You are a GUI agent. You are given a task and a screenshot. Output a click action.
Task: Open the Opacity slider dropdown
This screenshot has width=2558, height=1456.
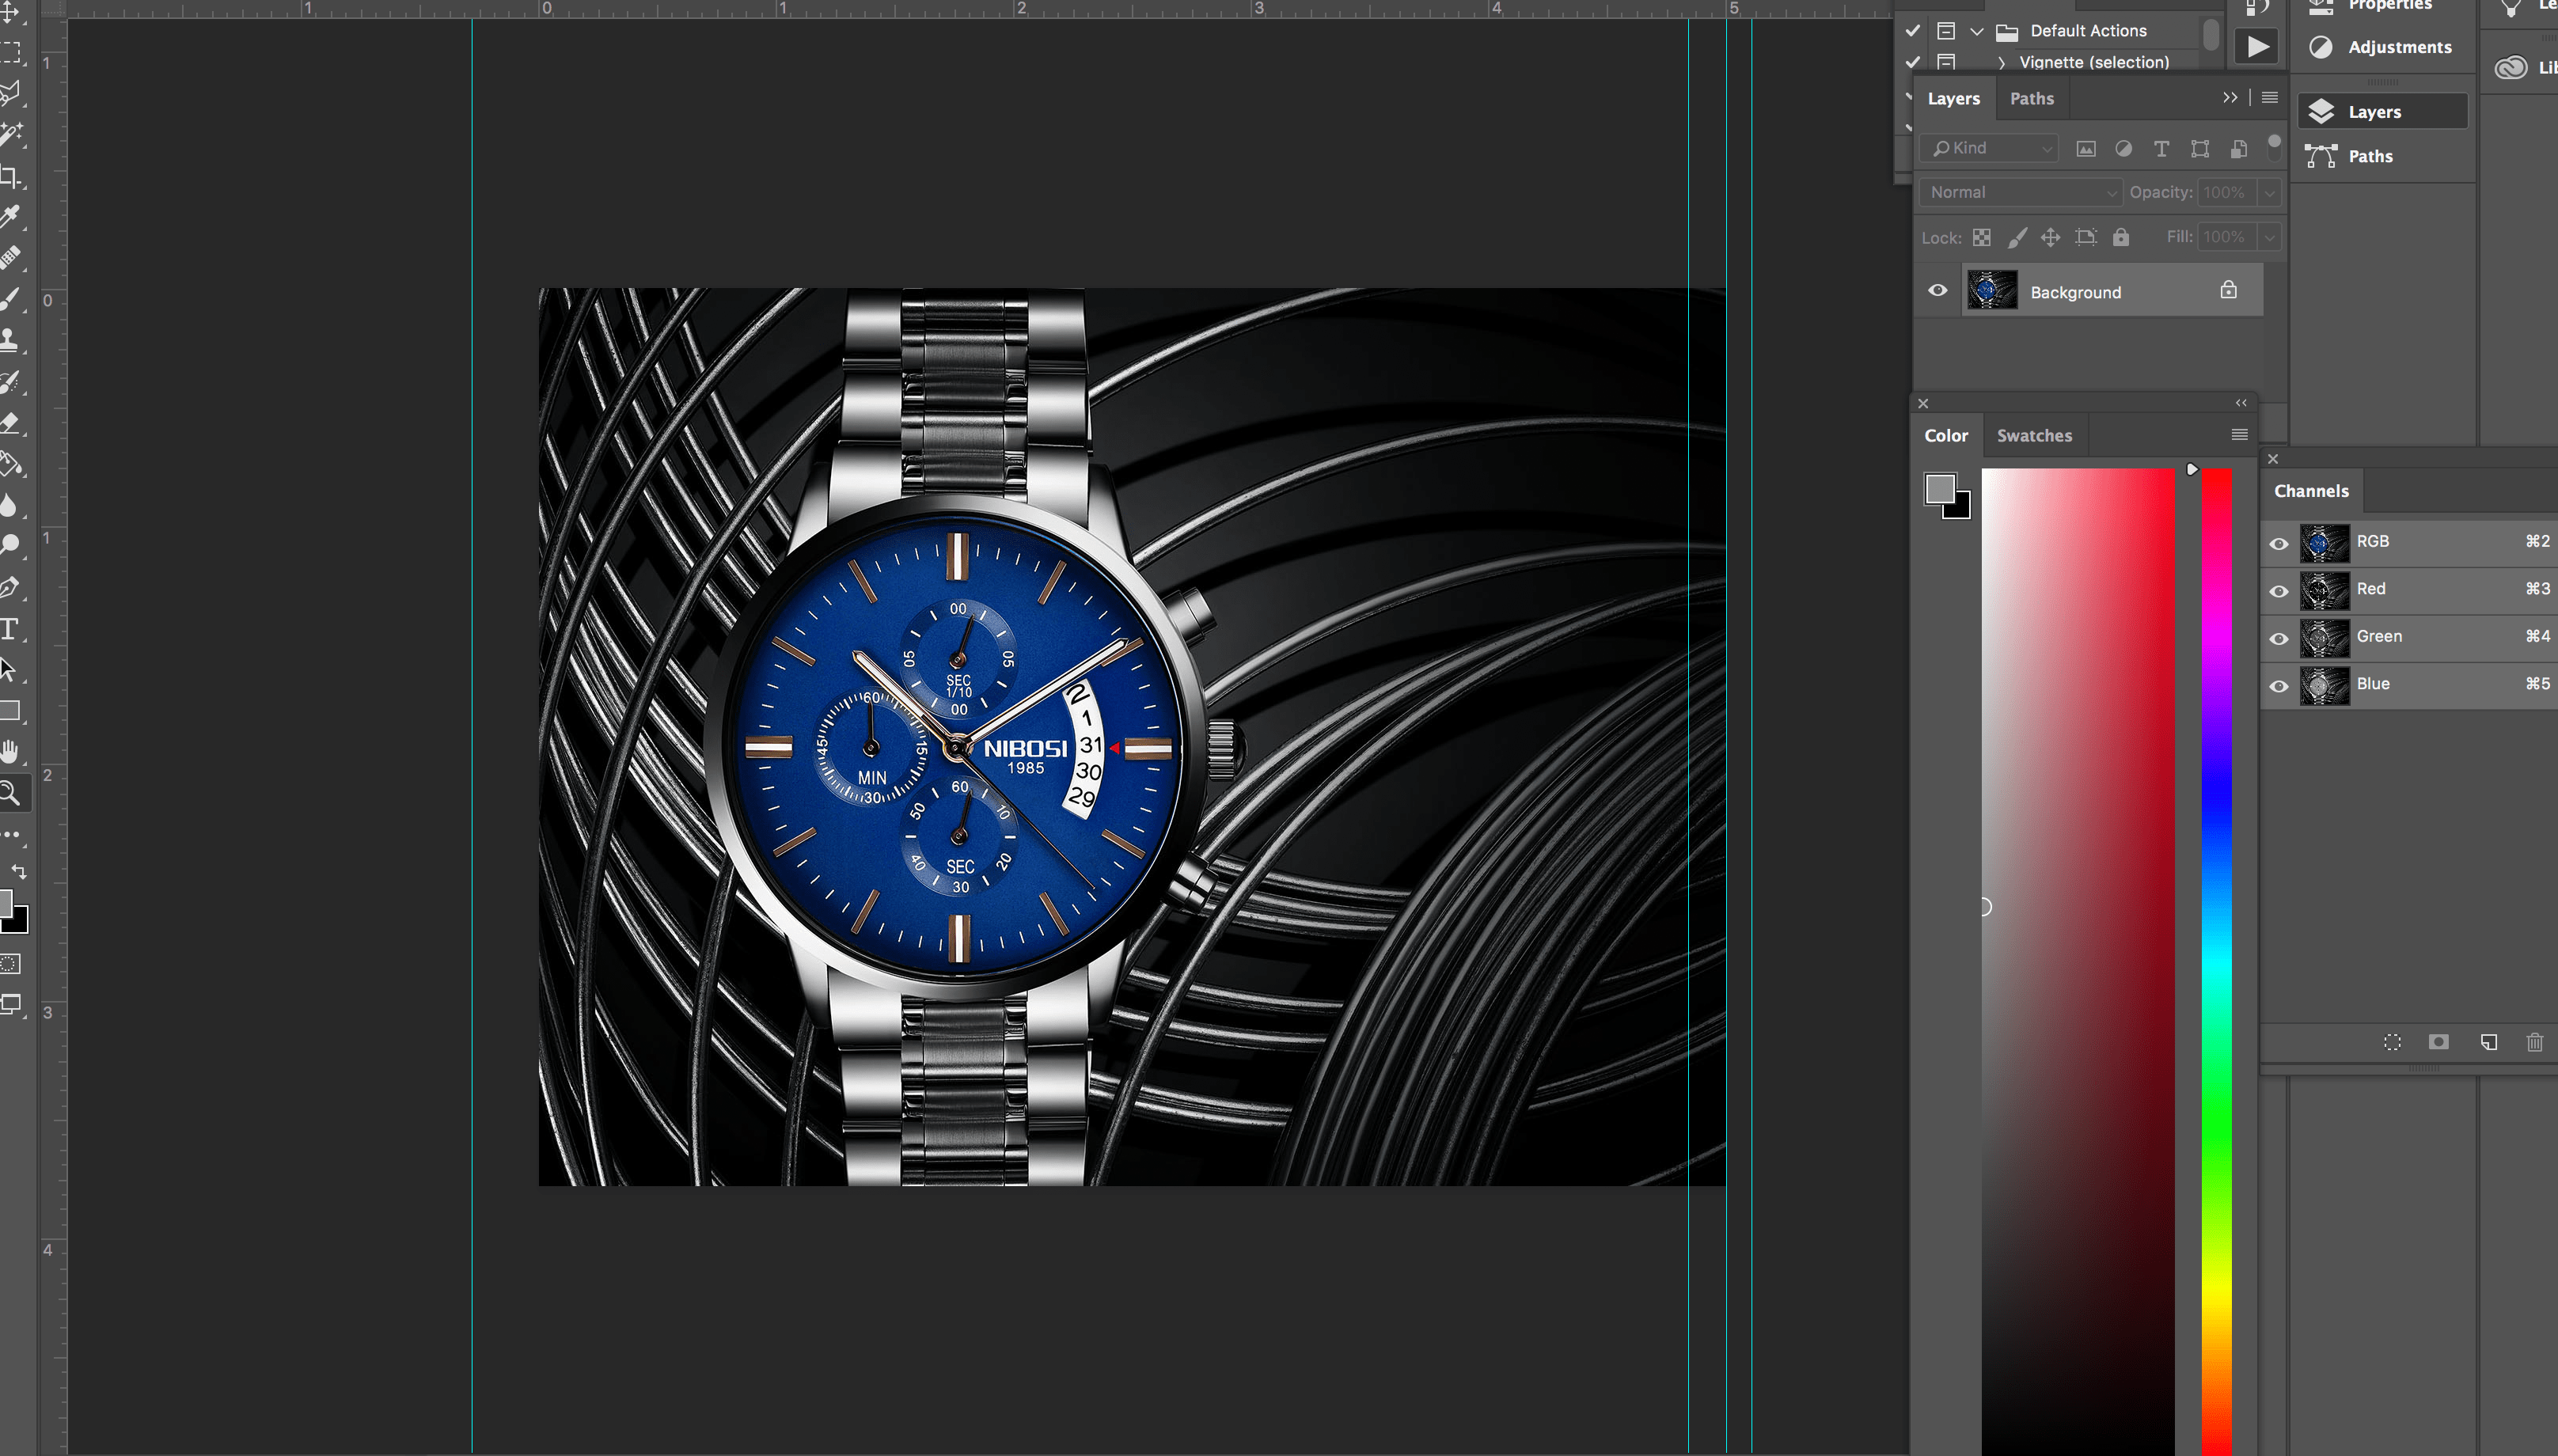coord(2269,192)
